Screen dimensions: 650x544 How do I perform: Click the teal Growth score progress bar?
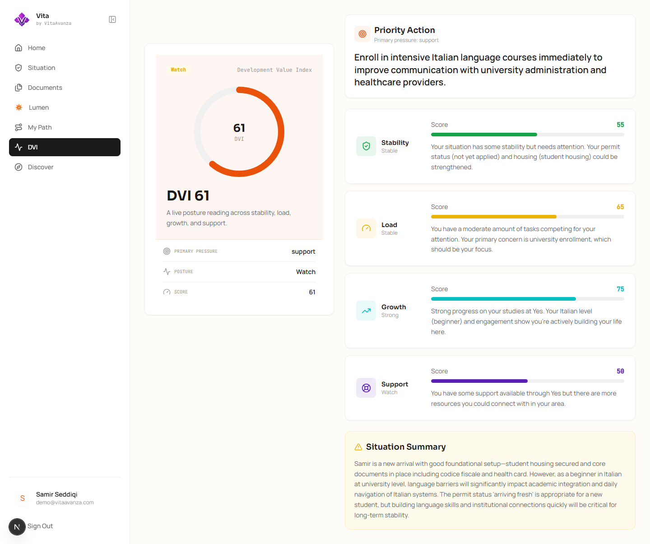(527, 299)
